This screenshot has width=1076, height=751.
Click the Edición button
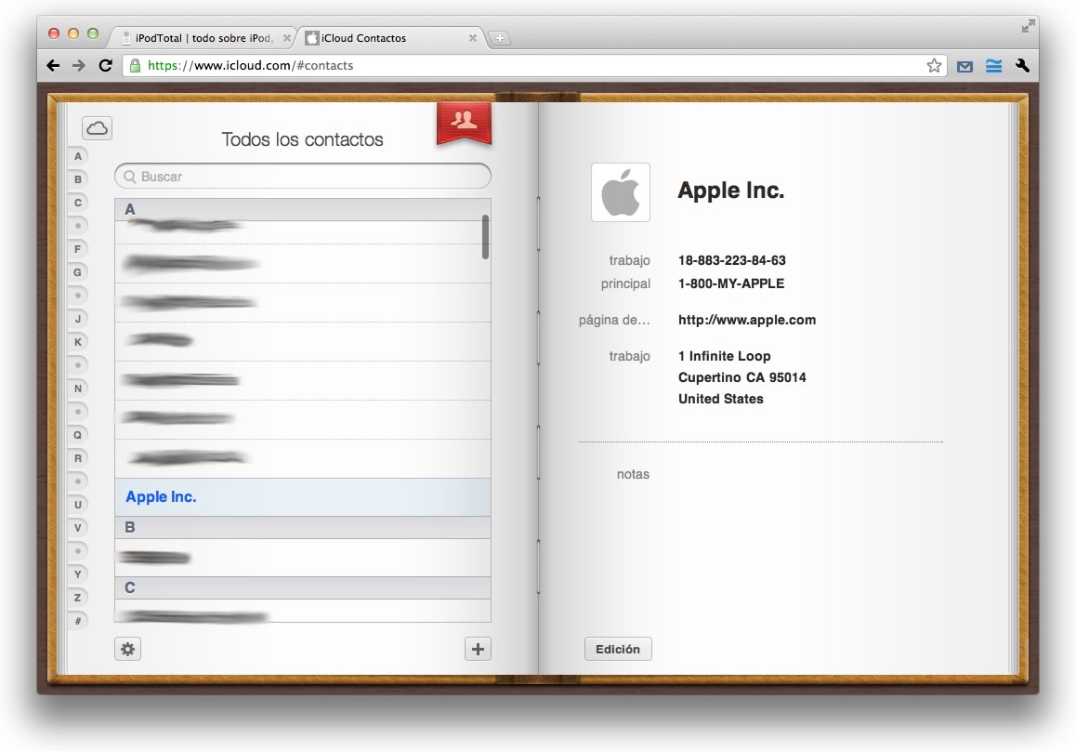tap(618, 649)
